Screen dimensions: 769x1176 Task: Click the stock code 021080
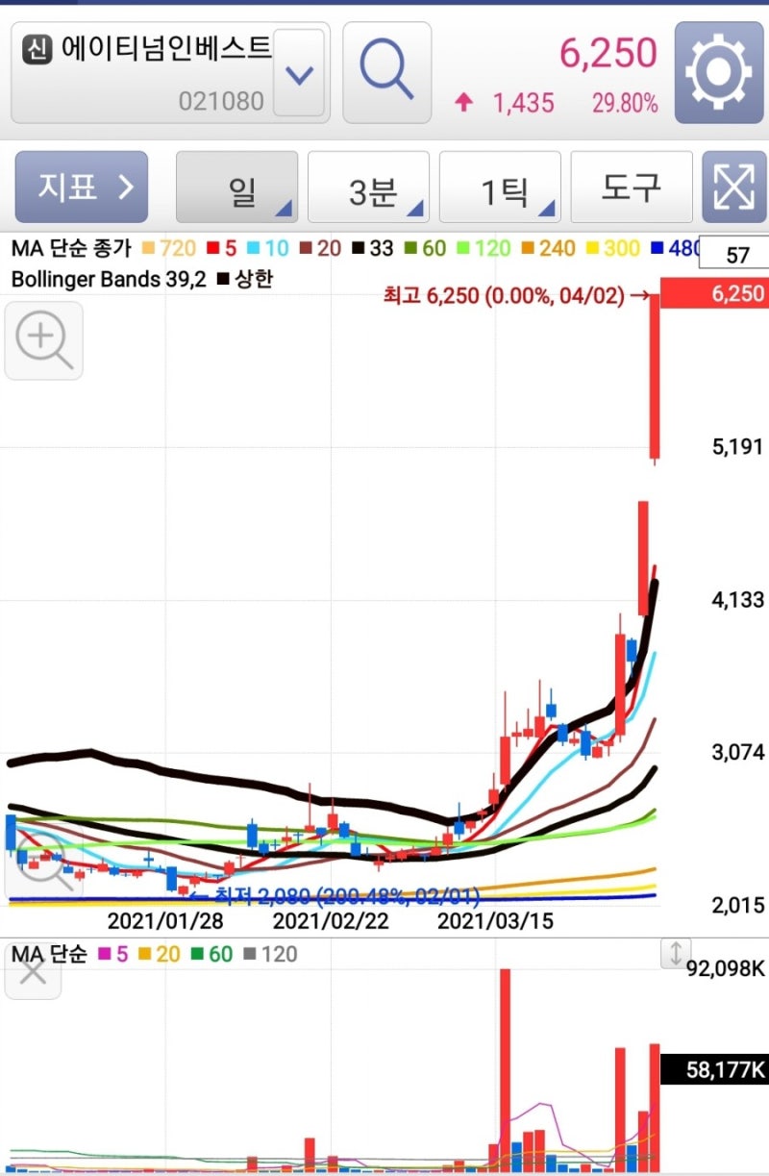pyautogui.click(x=221, y=100)
